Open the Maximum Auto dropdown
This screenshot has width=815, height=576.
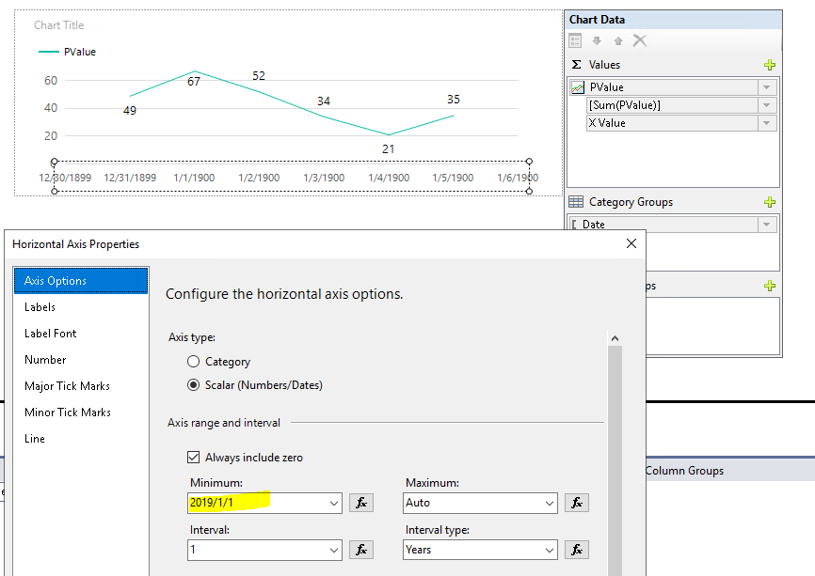550,504
